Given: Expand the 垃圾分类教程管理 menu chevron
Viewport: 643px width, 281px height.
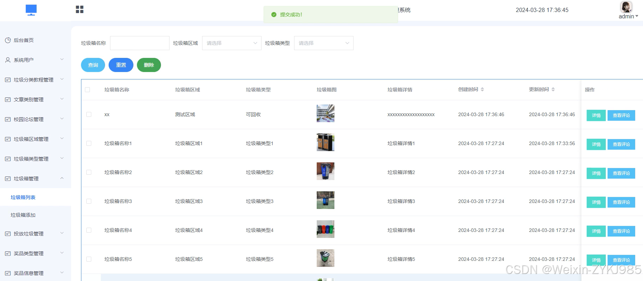Looking at the screenshot, I should [x=62, y=79].
